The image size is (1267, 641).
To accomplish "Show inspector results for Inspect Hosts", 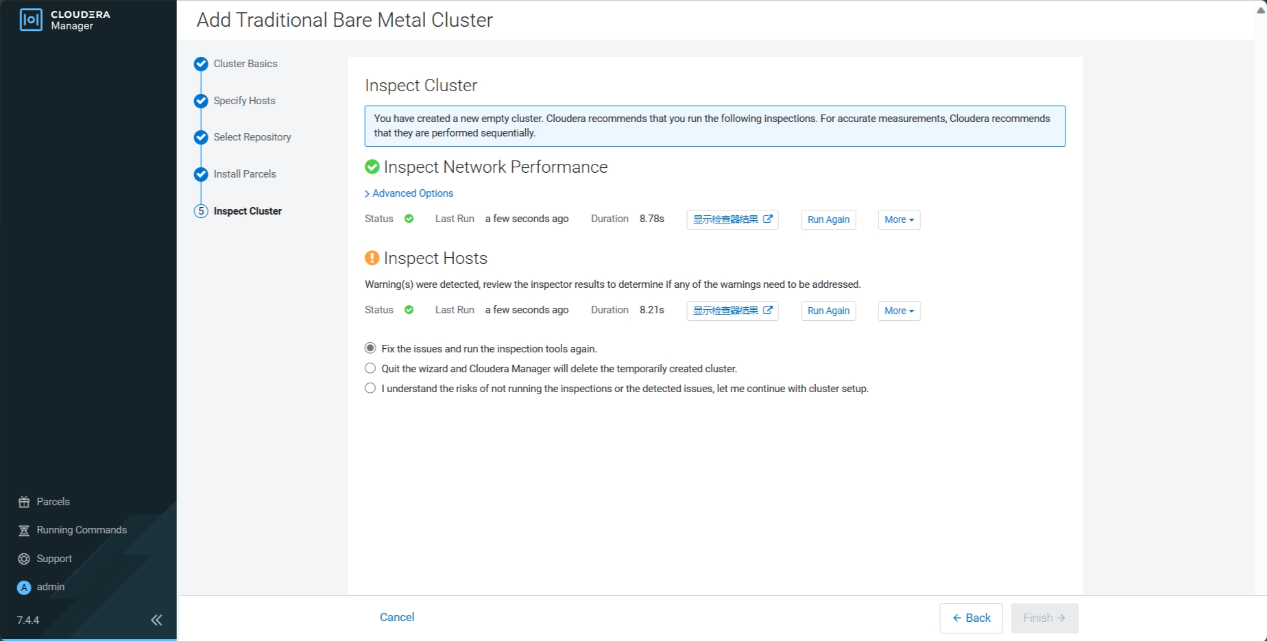I will pos(732,311).
